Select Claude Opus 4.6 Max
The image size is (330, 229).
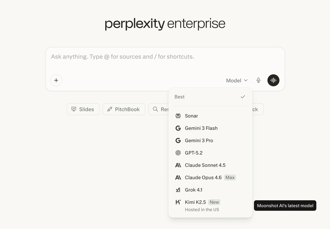pos(210,178)
